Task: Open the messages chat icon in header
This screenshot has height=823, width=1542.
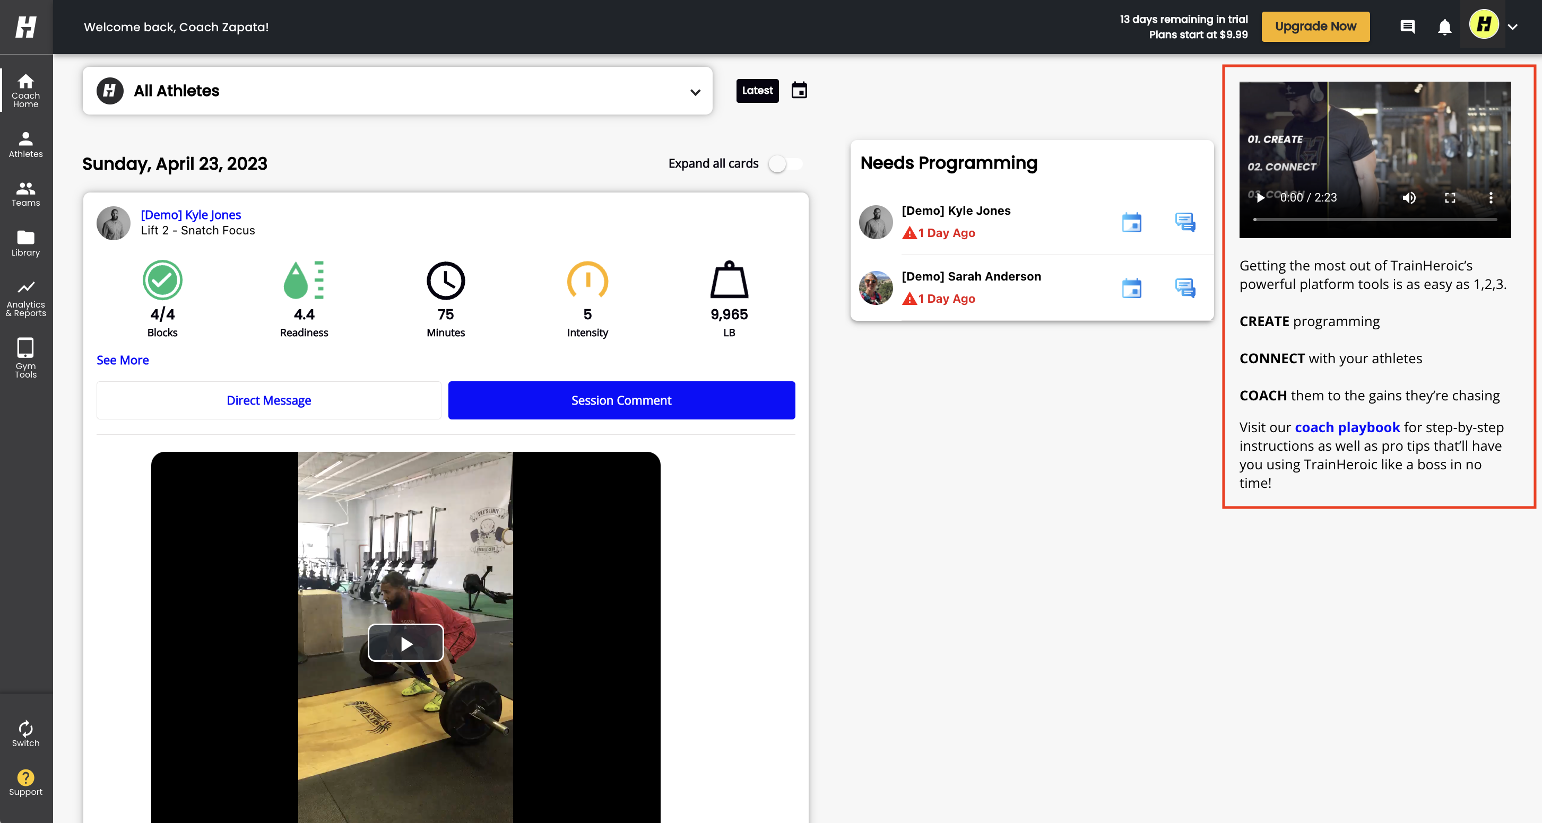Action: (1407, 27)
